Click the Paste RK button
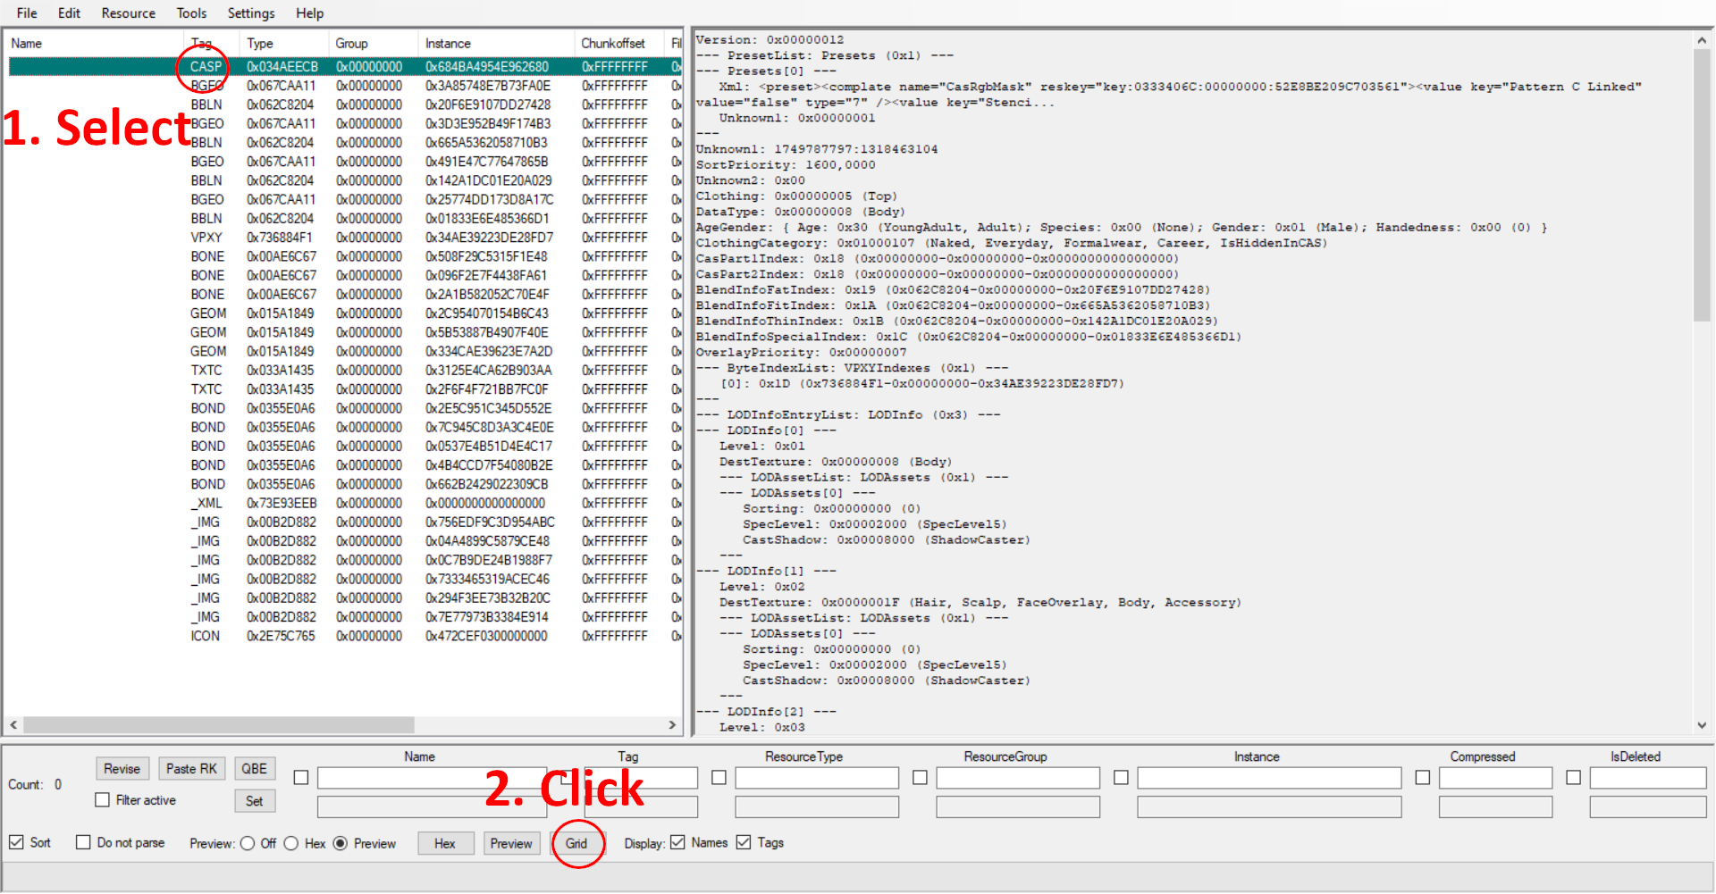The image size is (1716, 894). point(191,768)
